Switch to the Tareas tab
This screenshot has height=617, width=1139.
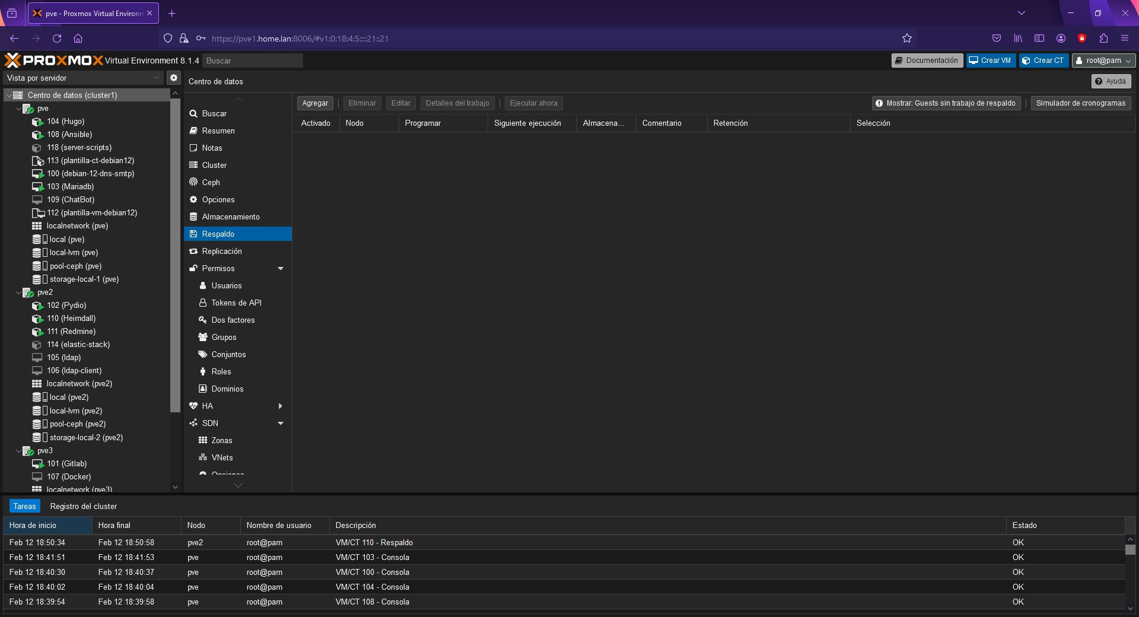click(25, 506)
